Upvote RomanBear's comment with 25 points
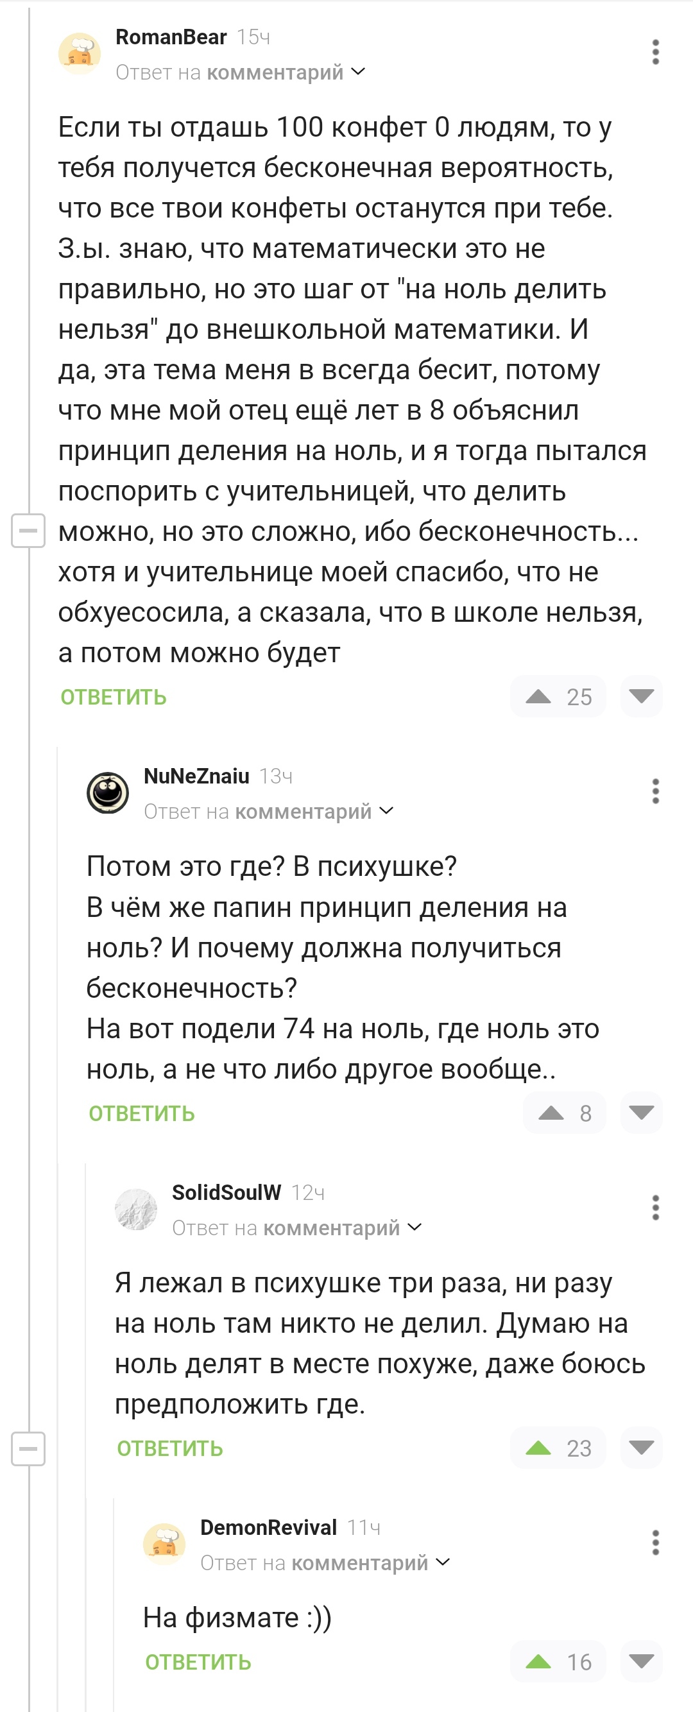693x1712 pixels. pyautogui.click(x=538, y=696)
